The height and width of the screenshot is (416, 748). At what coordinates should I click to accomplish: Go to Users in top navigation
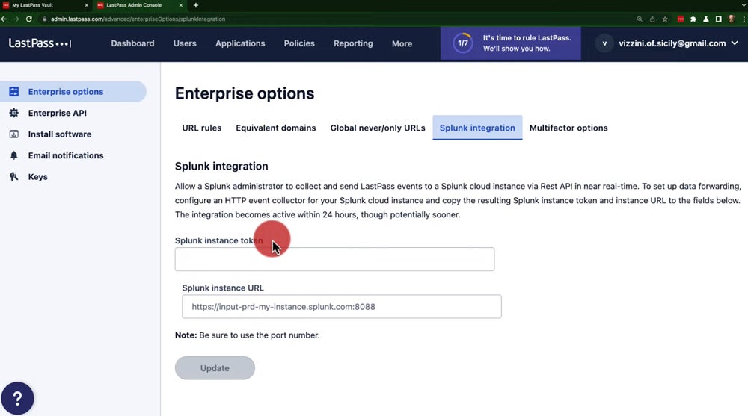tap(185, 43)
